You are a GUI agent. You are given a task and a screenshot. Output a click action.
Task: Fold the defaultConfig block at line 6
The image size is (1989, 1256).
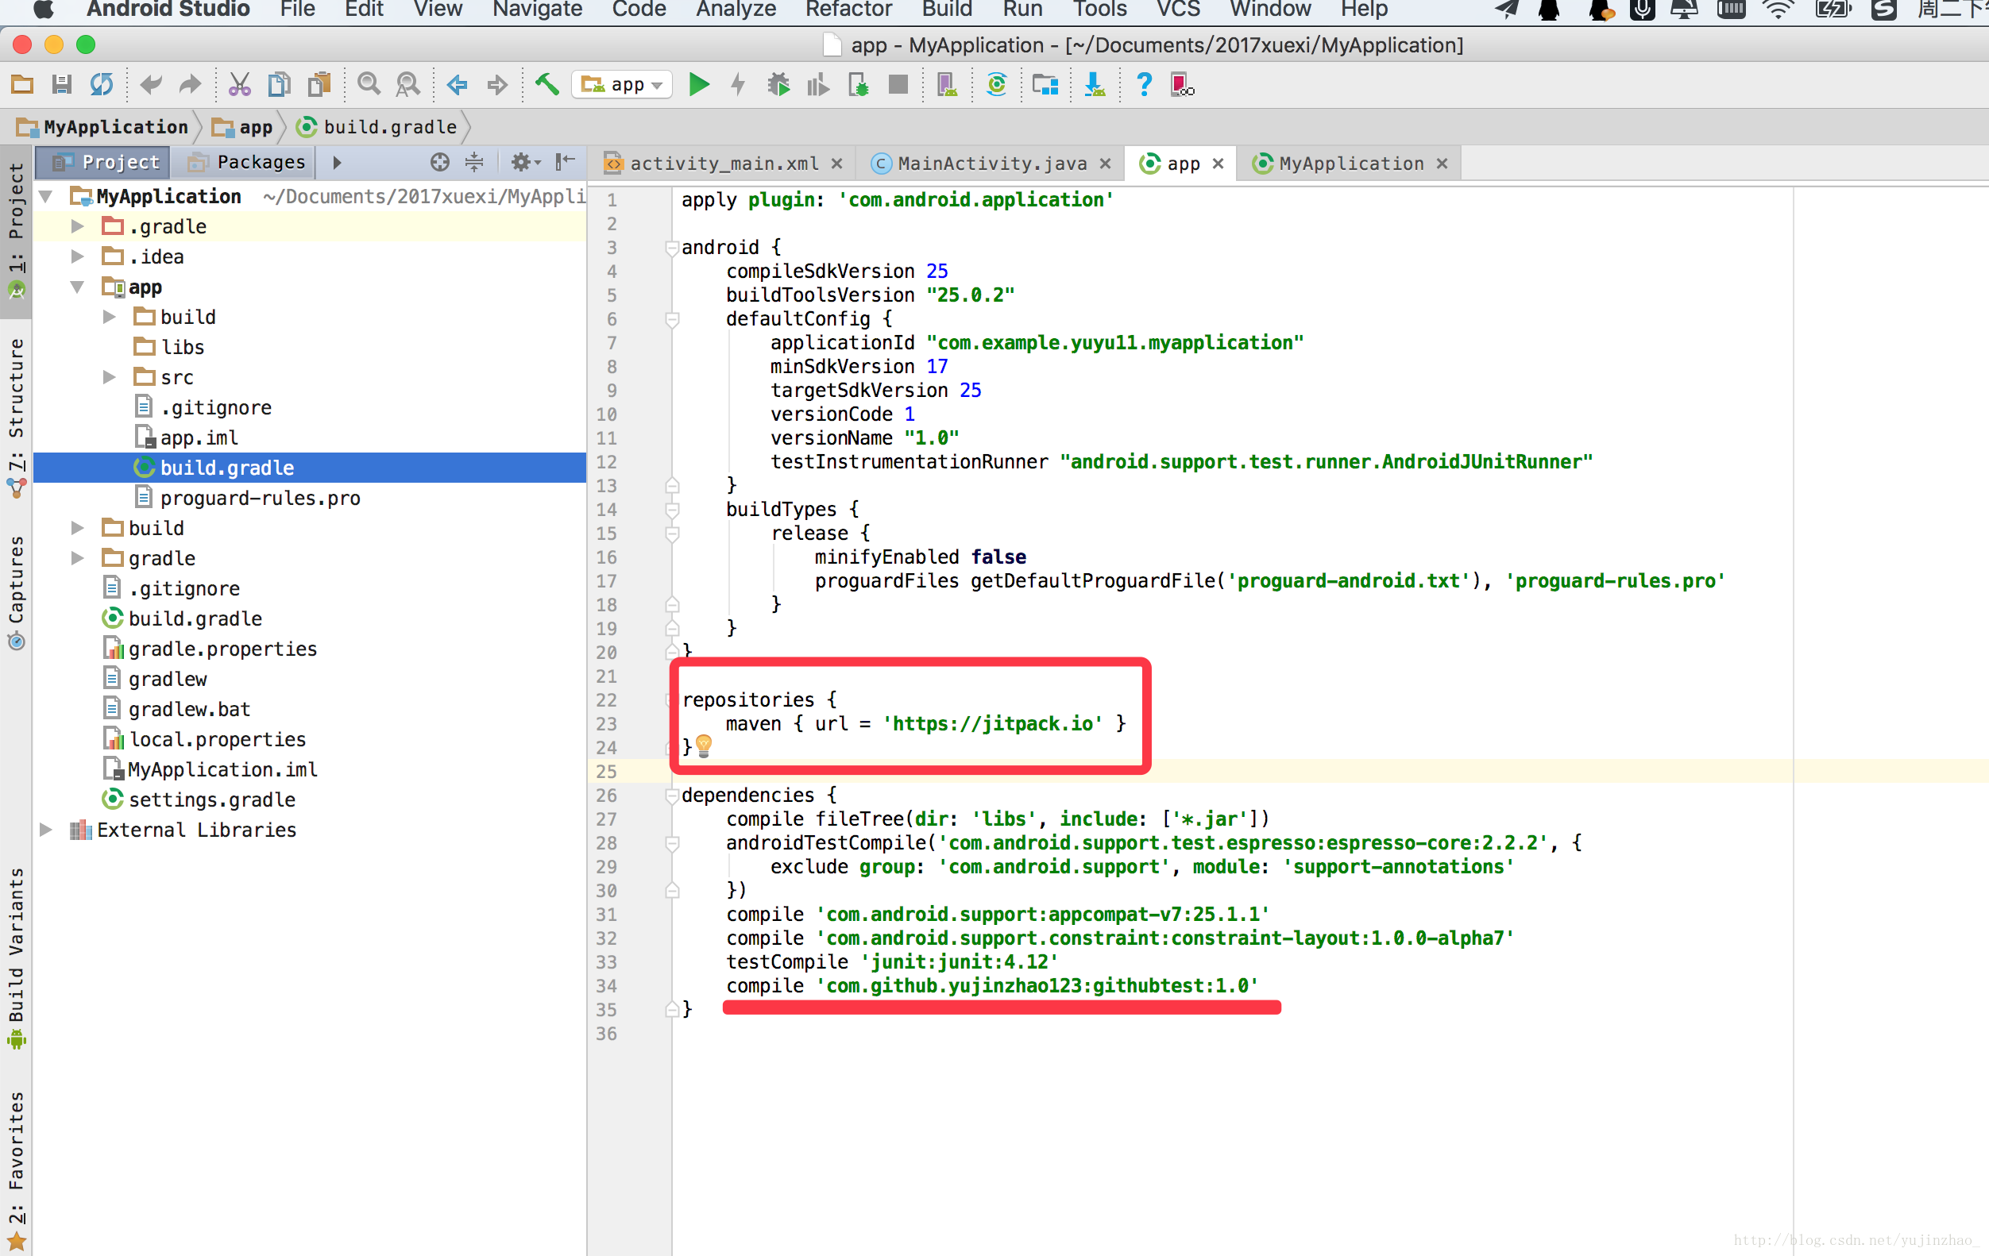pyautogui.click(x=671, y=320)
